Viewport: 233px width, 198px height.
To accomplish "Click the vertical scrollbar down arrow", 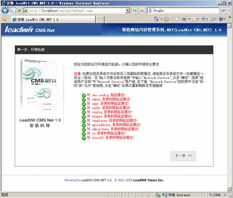I will point(229,189).
